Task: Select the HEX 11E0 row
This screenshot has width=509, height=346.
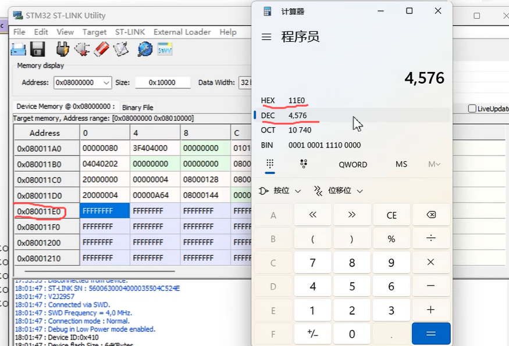Action: (x=352, y=100)
